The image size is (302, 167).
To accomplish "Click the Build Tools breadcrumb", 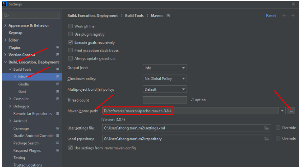I will pos(135,16).
